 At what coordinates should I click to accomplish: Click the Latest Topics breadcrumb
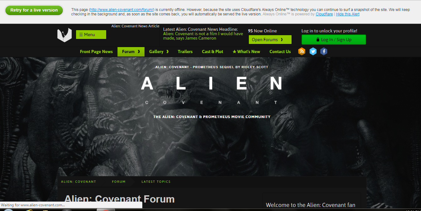click(156, 181)
